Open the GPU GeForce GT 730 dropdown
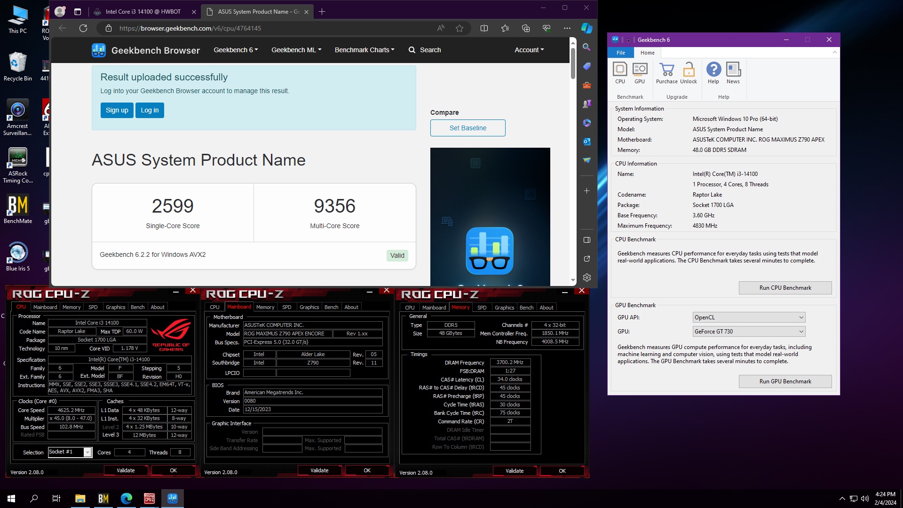The width and height of the screenshot is (903, 508). coord(749,332)
